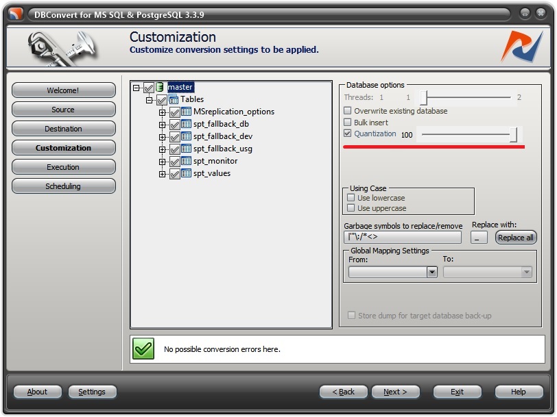Uncheck the MSreplication_options table checkbox
This screenshot has height=417, width=557.
pos(174,112)
